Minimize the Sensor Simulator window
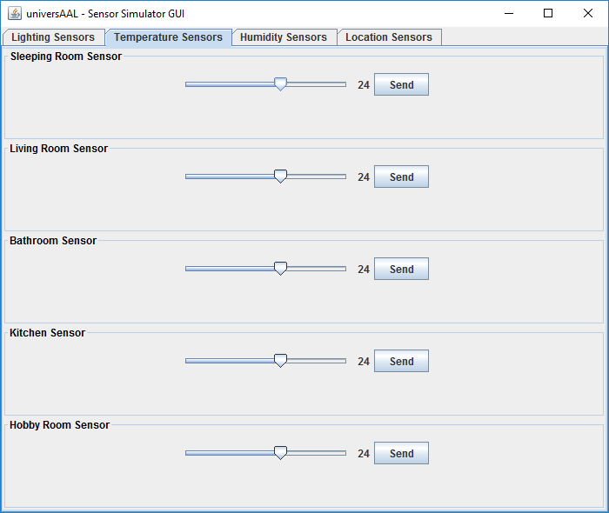The image size is (609, 513). tap(509, 13)
